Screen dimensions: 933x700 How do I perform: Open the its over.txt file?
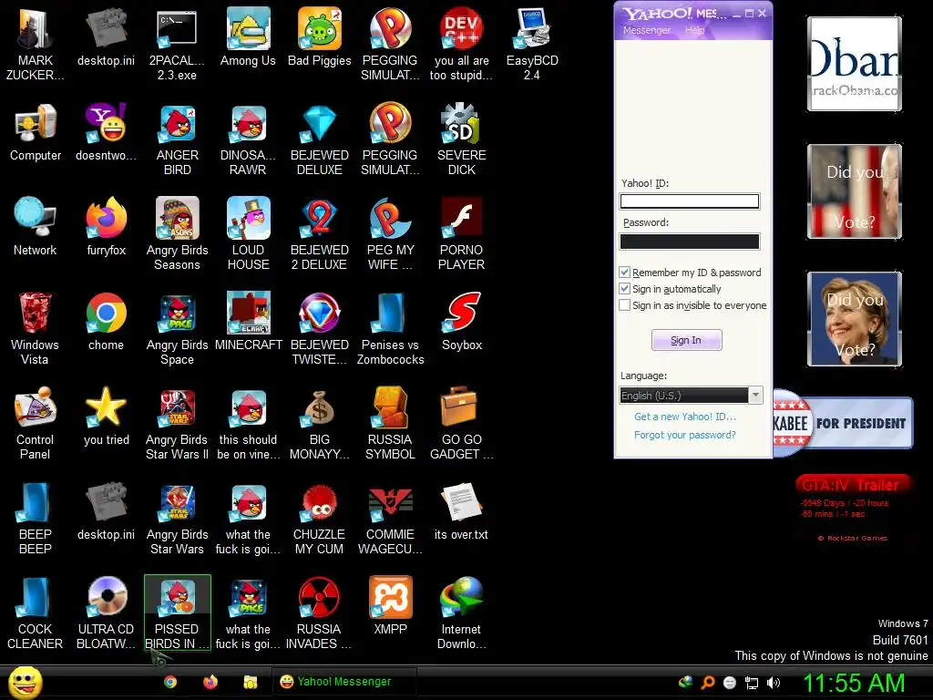462,512
